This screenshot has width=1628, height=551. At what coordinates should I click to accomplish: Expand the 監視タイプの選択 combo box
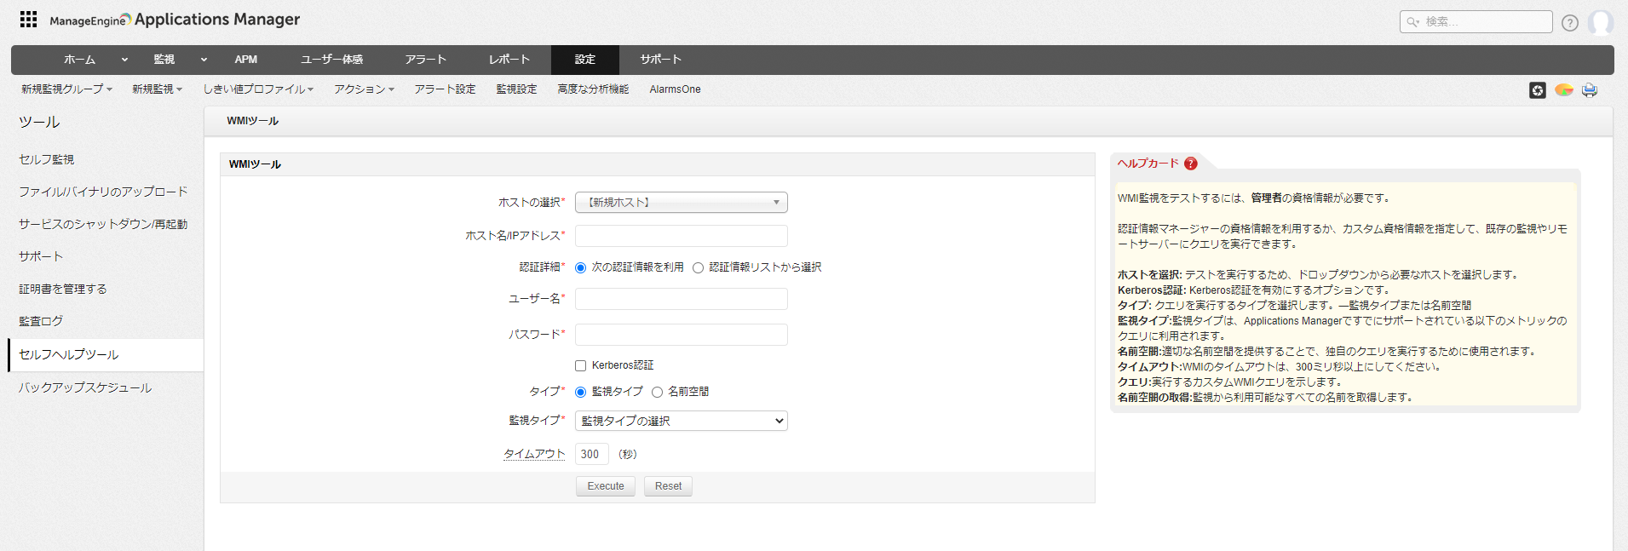coord(681,421)
